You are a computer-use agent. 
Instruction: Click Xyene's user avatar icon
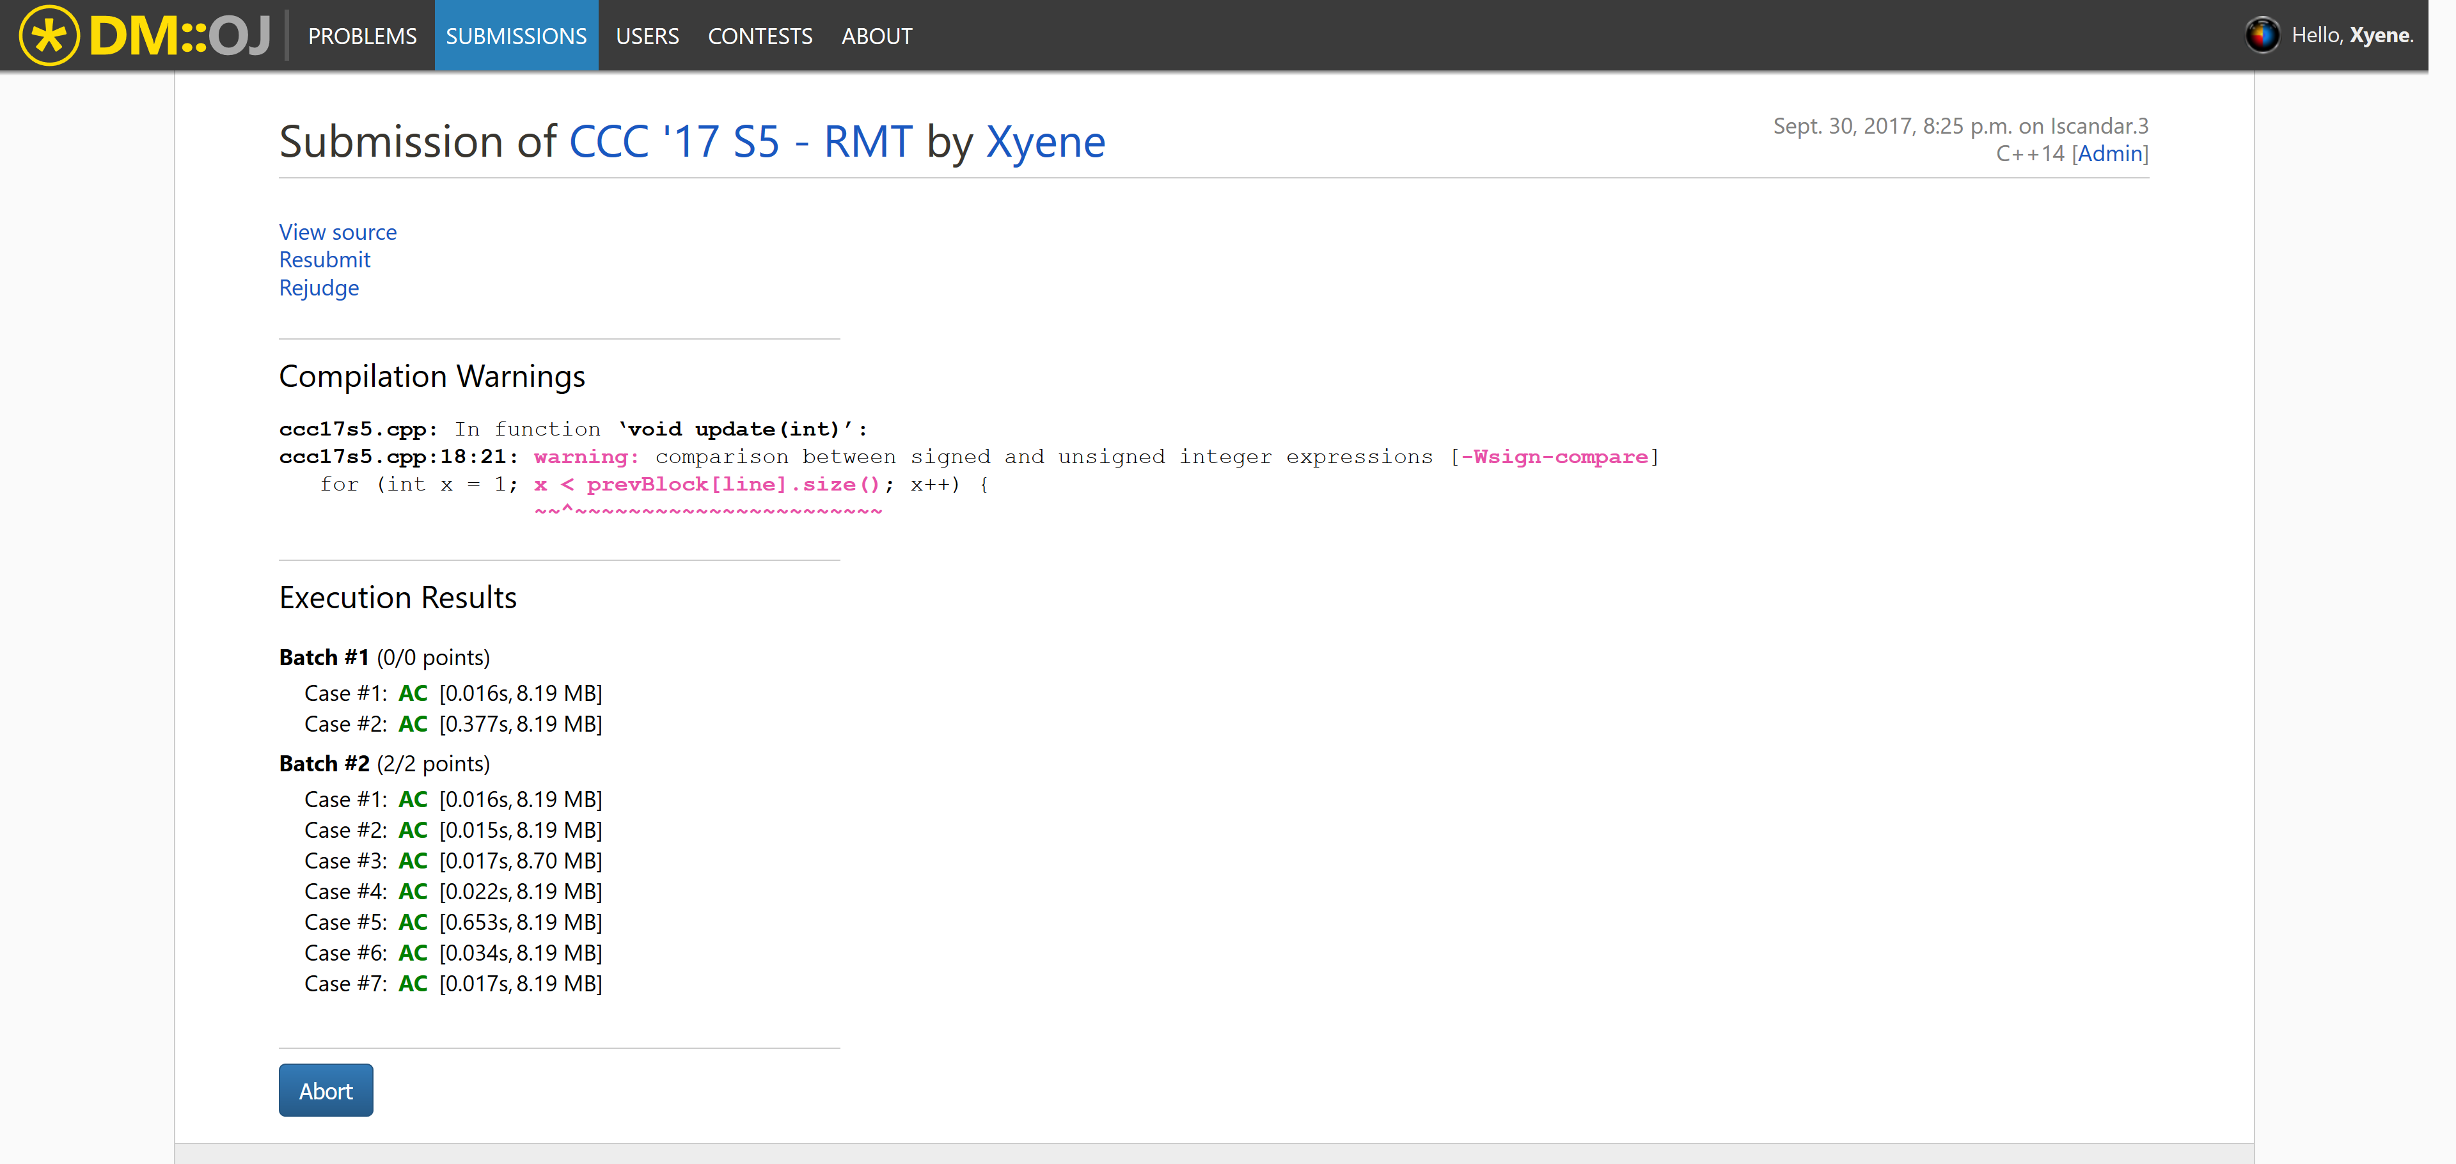[x=2262, y=35]
